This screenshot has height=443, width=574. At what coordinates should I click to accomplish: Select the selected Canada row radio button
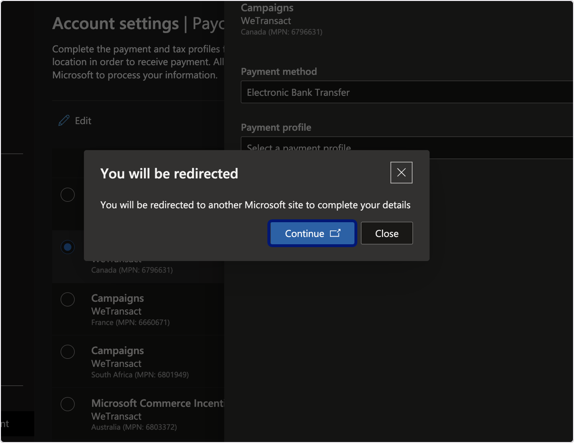tap(67, 247)
